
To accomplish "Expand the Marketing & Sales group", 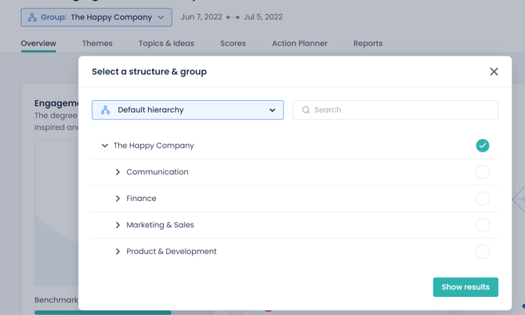I will pos(118,225).
